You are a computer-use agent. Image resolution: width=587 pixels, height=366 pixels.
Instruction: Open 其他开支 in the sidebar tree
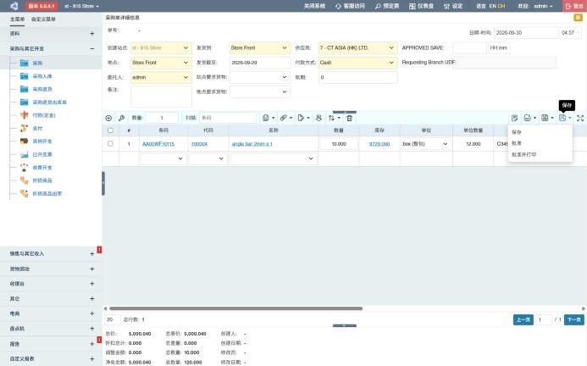[42, 141]
